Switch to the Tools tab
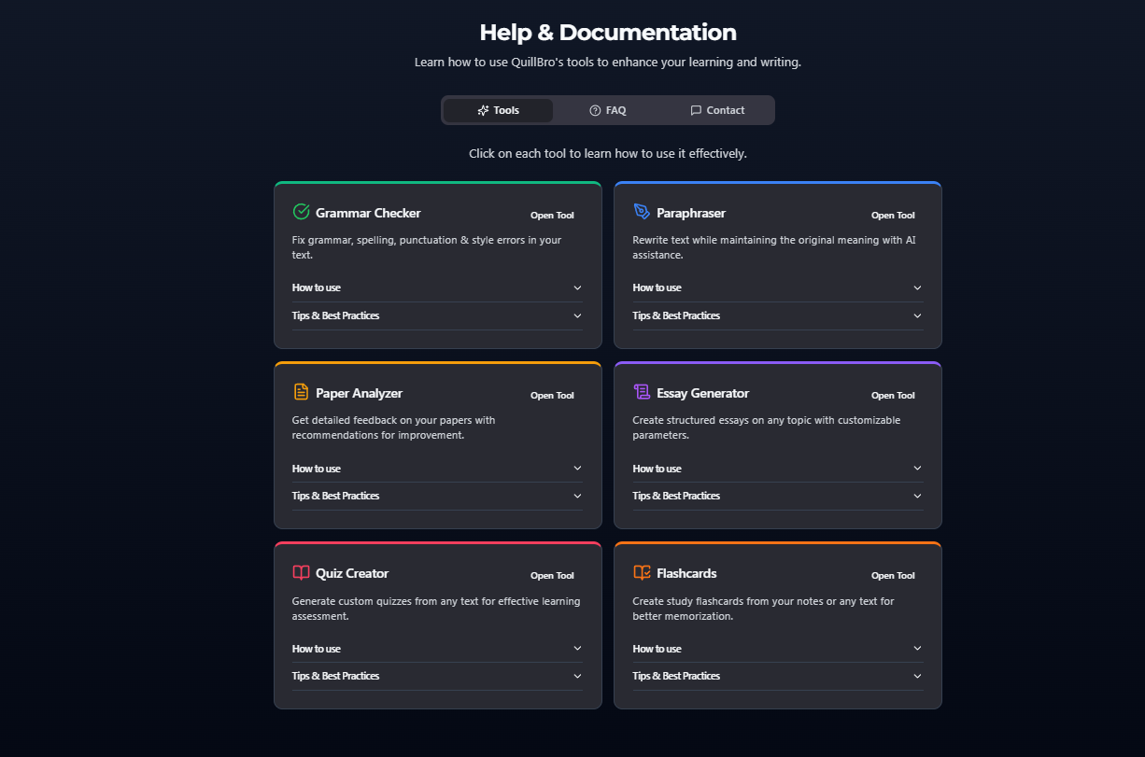The height and width of the screenshot is (757, 1145). 498,110
